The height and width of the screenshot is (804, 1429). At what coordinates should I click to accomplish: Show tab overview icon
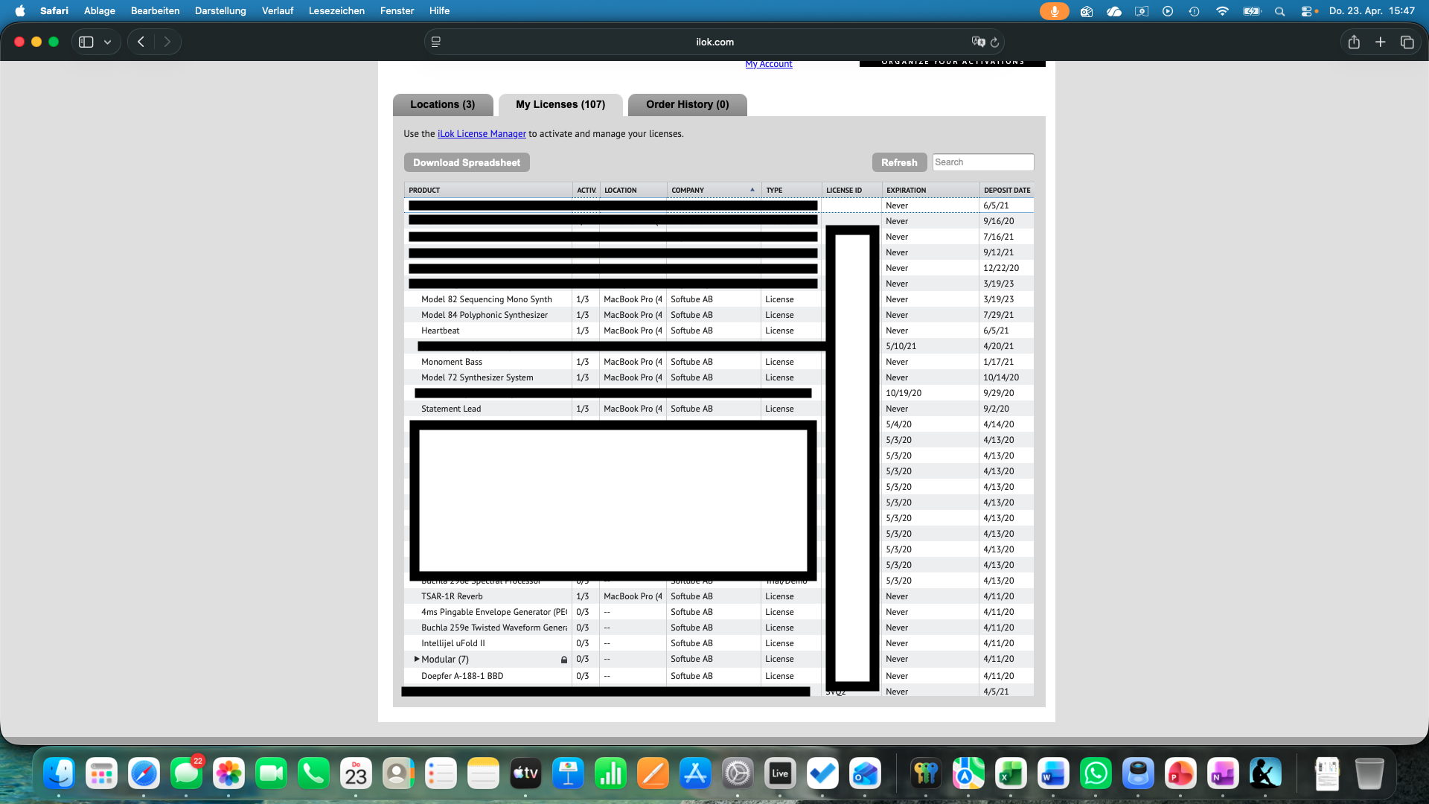1407,42
